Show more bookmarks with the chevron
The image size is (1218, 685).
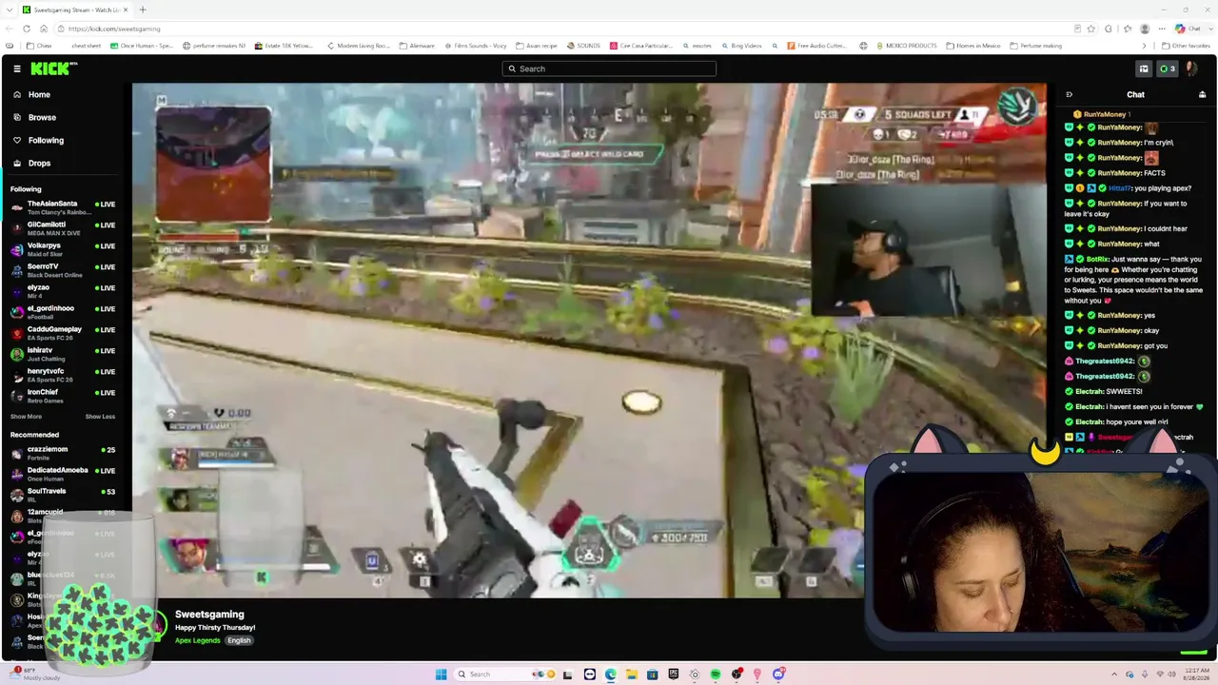(1144, 46)
